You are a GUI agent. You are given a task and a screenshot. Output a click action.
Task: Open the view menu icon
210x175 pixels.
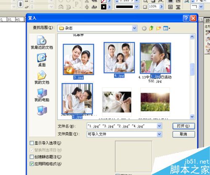(167, 29)
